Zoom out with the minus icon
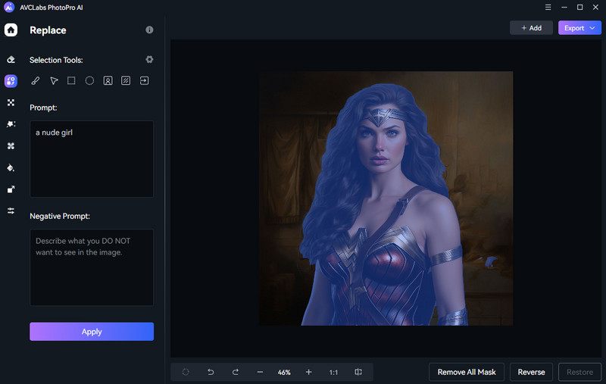Viewport: 606px width, 384px height. (x=260, y=372)
